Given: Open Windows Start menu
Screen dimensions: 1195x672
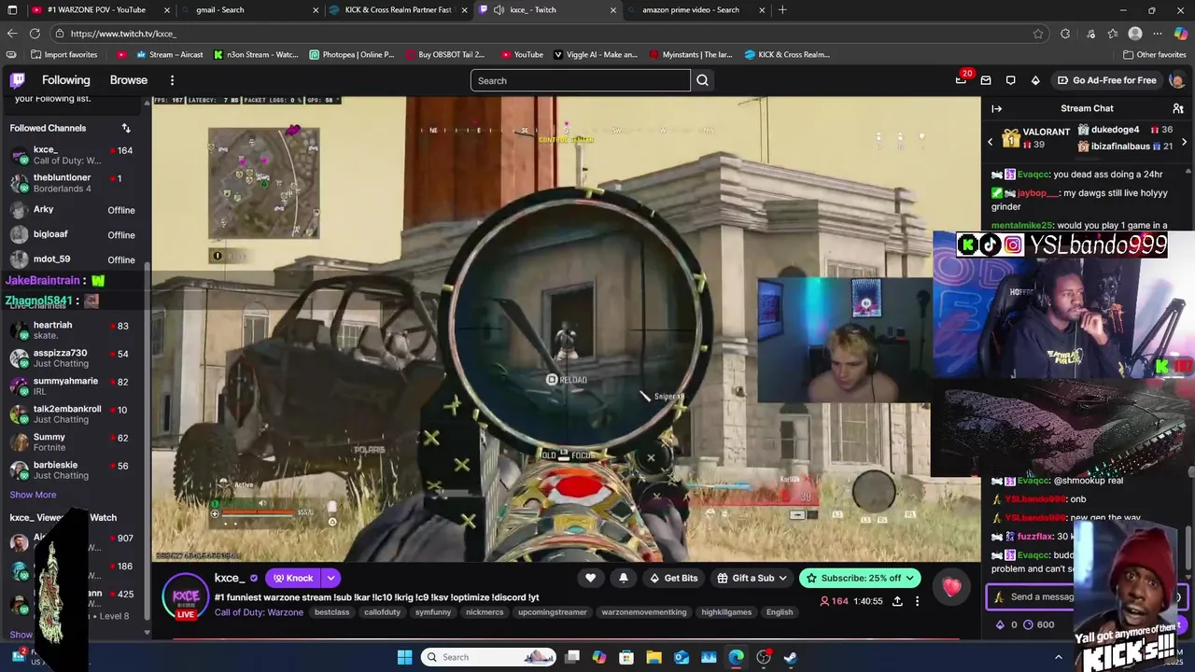Looking at the screenshot, I should coord(404,657).
